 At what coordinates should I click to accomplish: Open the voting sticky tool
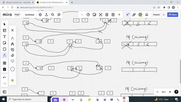pos(94,15)
